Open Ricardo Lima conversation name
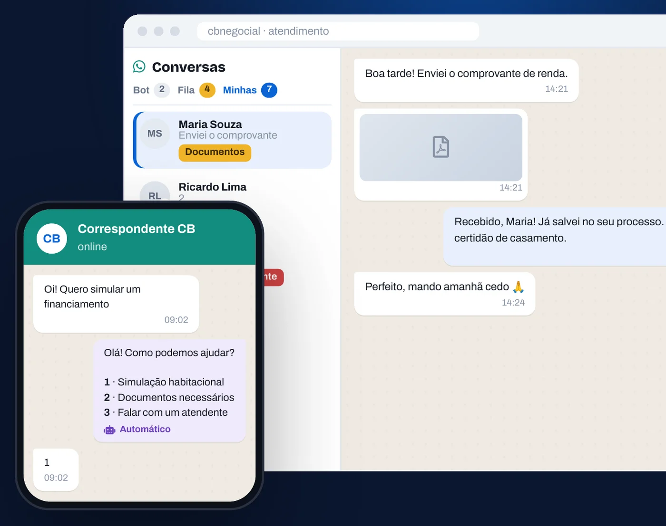The height and width of the screenshot is (526, 666). (x=213, y=187)
